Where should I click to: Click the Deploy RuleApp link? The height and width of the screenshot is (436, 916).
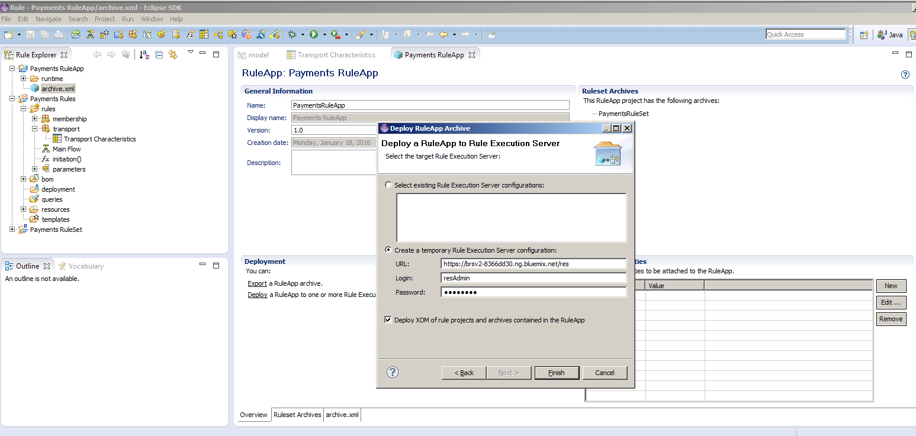point(257,295)
